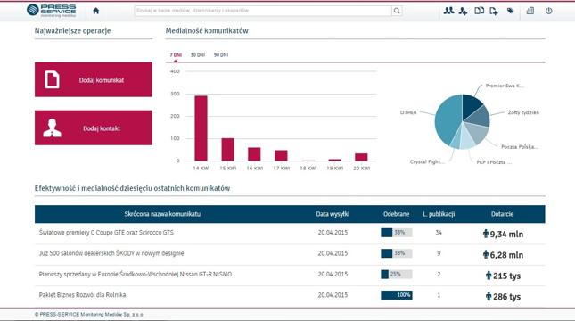Select the 7 DNI tab
This screenshot has height=321, width=575.
[176, 55]
